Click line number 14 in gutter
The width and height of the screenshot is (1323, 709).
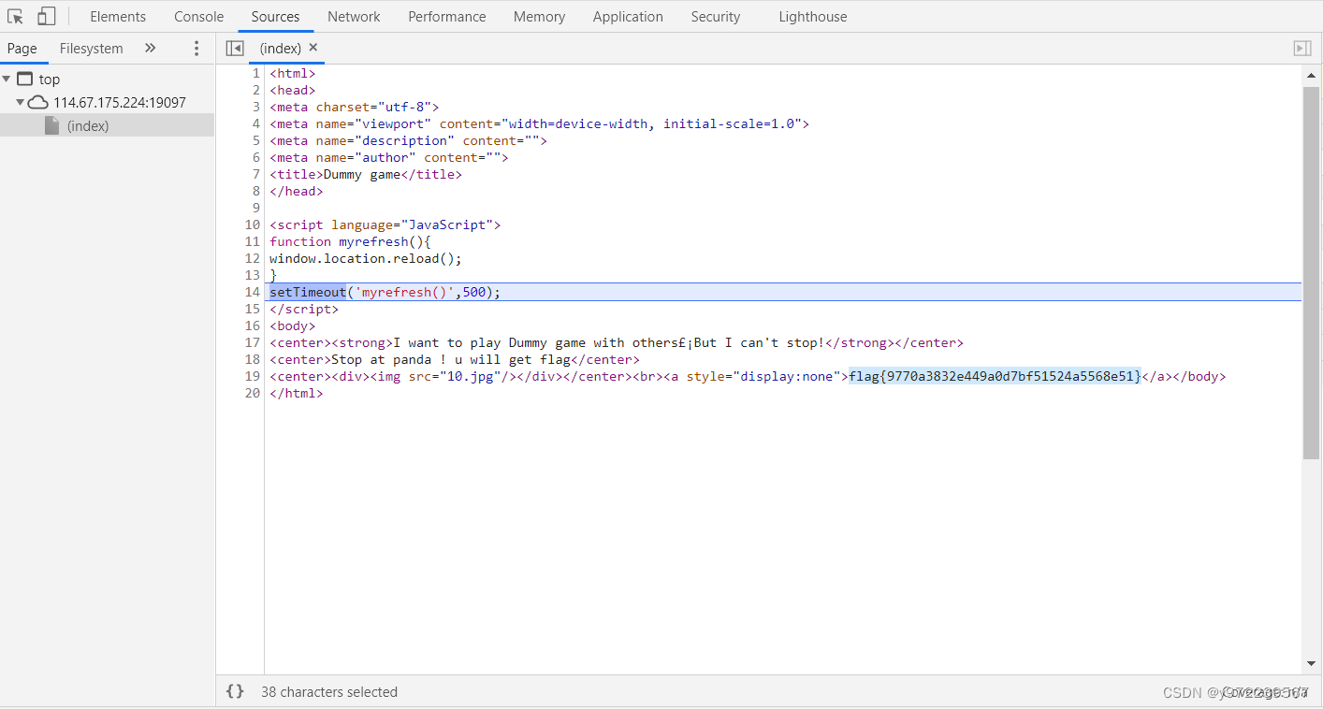[253, 292]
